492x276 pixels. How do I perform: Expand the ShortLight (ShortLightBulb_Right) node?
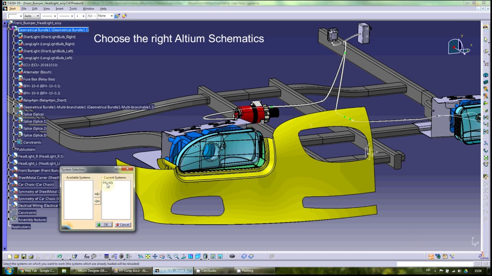click(x=15, y=37)
